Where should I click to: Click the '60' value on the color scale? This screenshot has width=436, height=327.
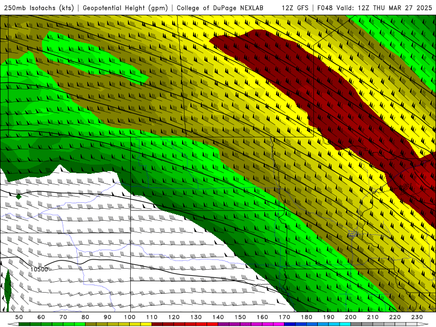(41, 317)
